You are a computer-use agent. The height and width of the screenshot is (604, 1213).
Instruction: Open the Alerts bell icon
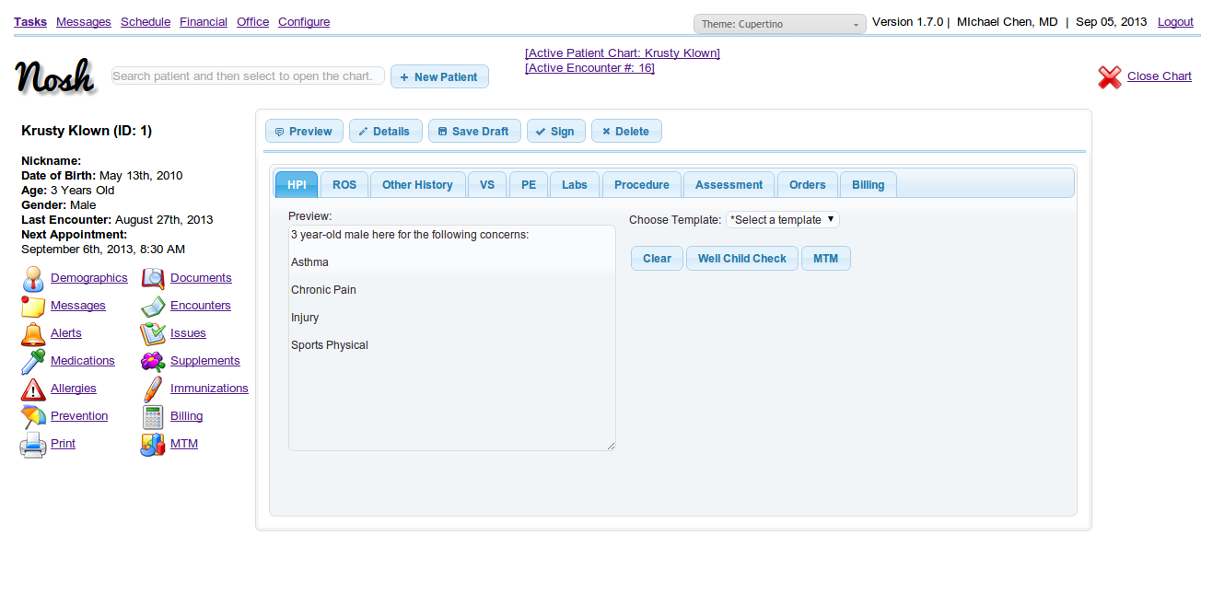pos(33,333)
